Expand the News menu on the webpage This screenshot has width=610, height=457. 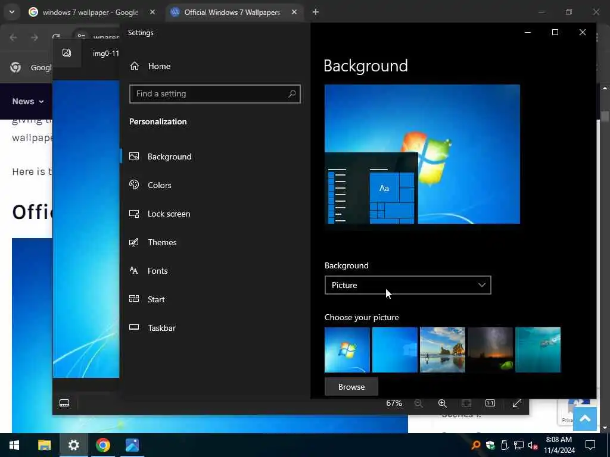27,101
